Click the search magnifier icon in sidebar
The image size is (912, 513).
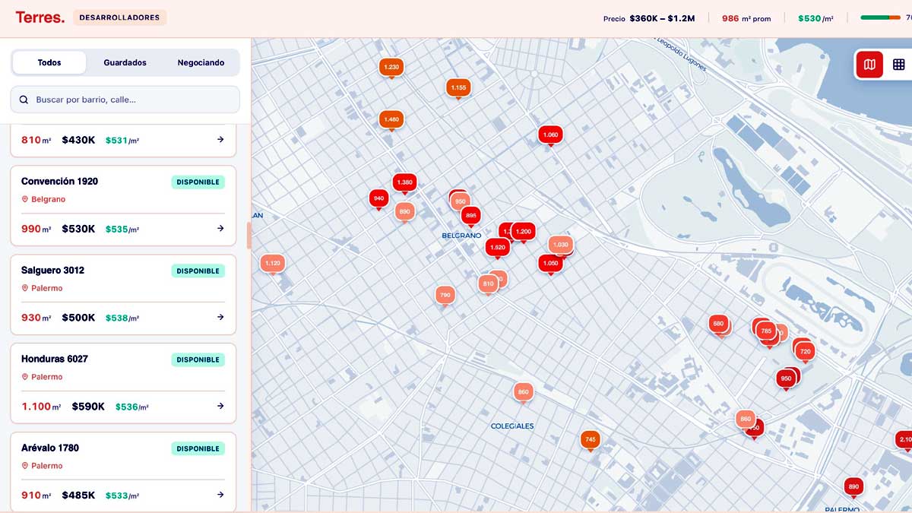[x=25, y=99]
